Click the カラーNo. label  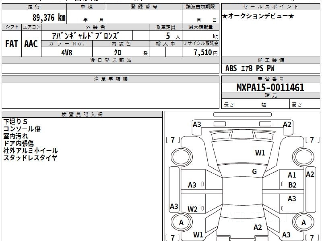pos(67,44)
